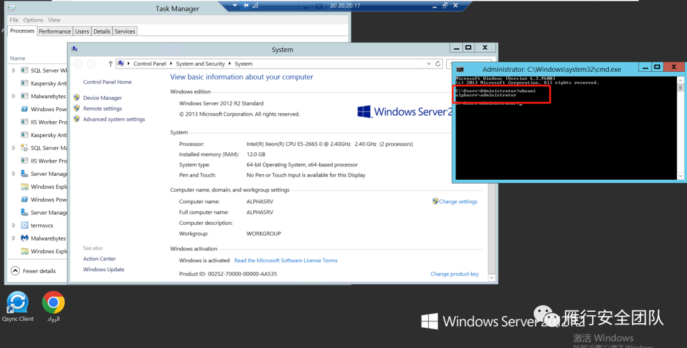The width and height of the screenshot is (687, 348).
Task: Sort processes by the Name column header
Action: (18, 58)
